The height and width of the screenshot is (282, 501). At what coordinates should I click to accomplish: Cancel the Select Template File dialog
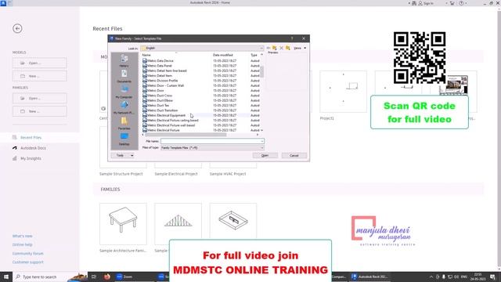294,155
